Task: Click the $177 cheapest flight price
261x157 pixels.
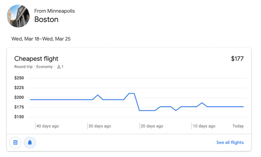Action: (x=237, y=59)
